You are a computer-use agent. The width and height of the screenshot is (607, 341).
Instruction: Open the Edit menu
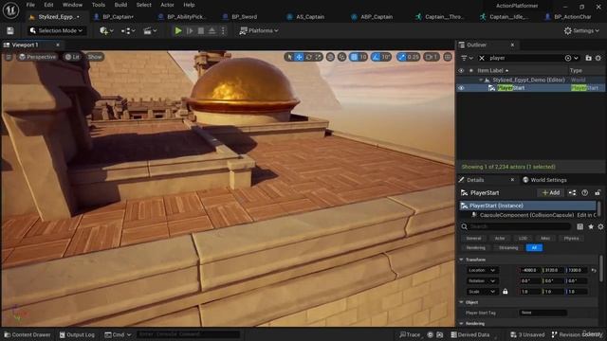click(x=48, y=5)
